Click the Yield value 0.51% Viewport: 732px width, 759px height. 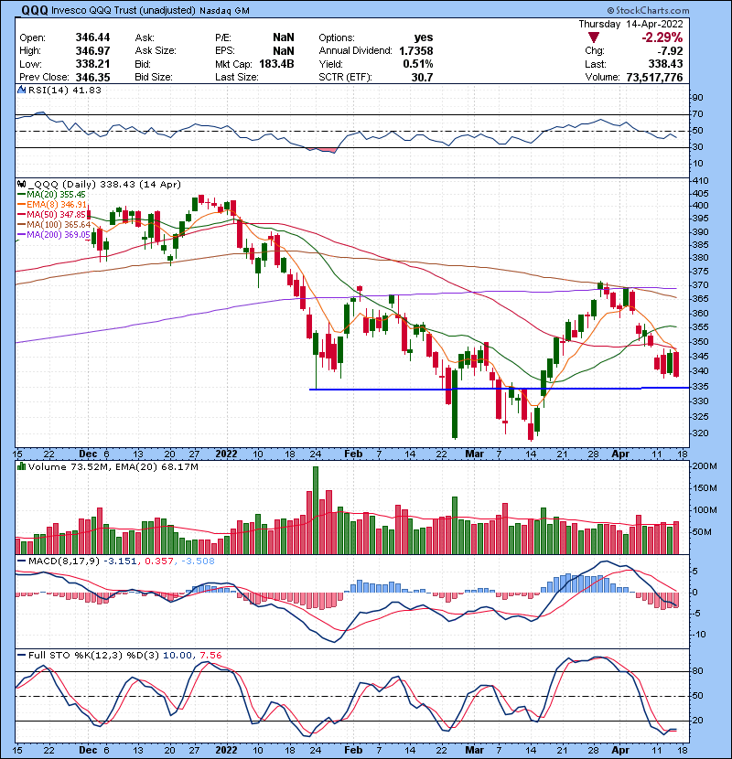418,64
